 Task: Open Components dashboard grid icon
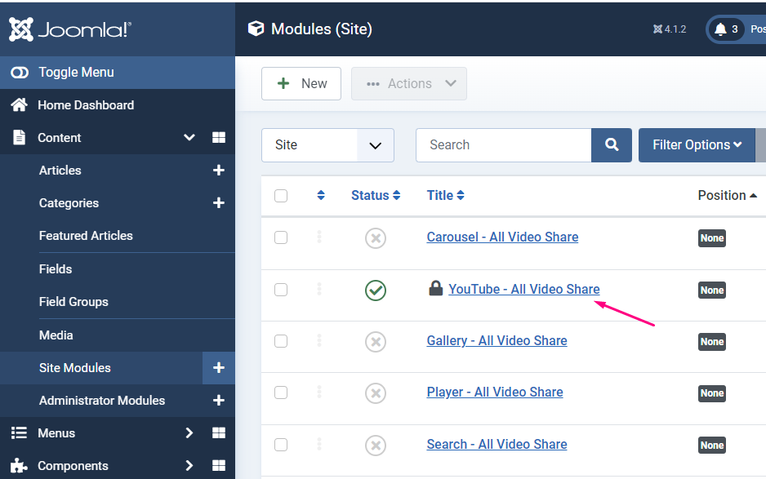tap(218, 466)
